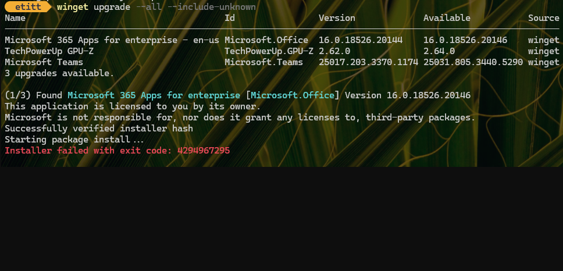The image size is (563, 271).
Task: Click the --include-unknown flag text
Action: [212, 7]
